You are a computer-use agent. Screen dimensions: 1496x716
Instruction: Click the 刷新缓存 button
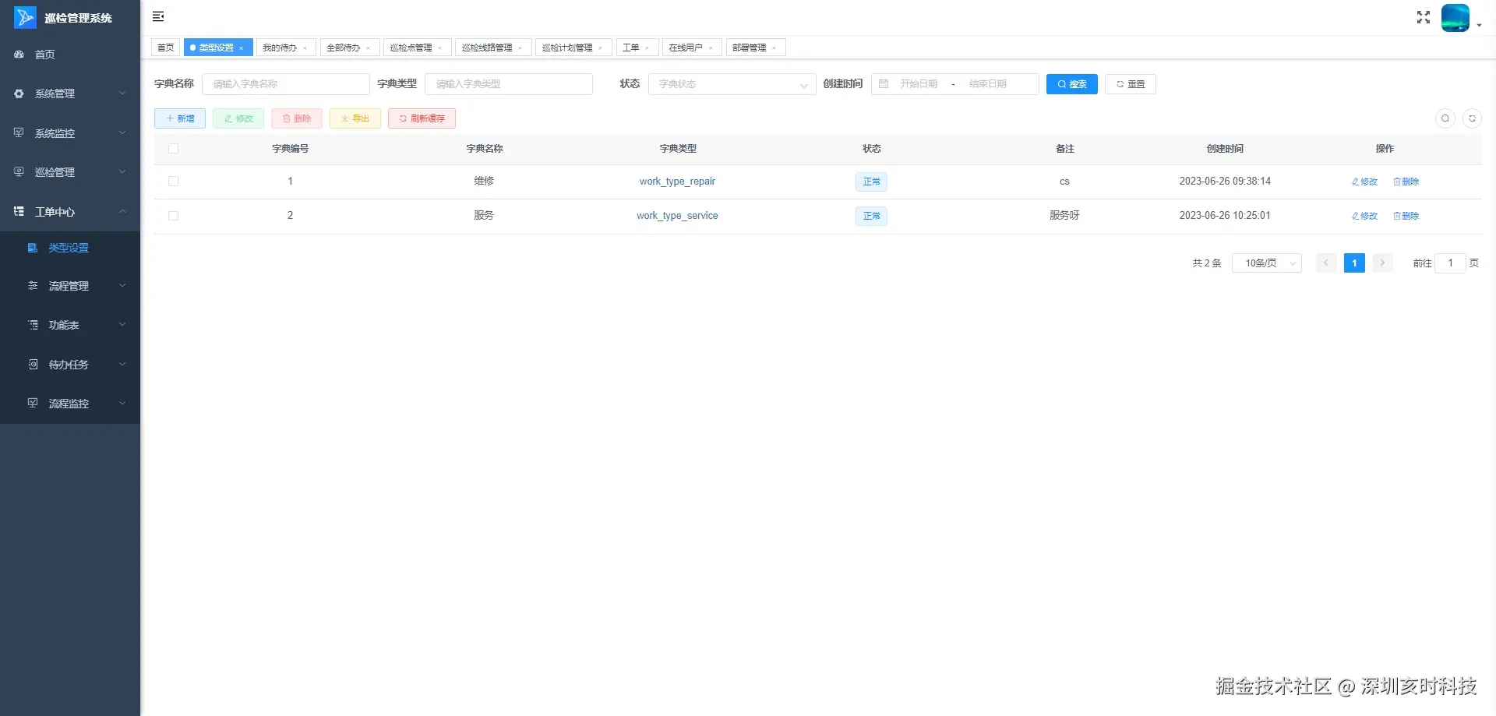422,118
